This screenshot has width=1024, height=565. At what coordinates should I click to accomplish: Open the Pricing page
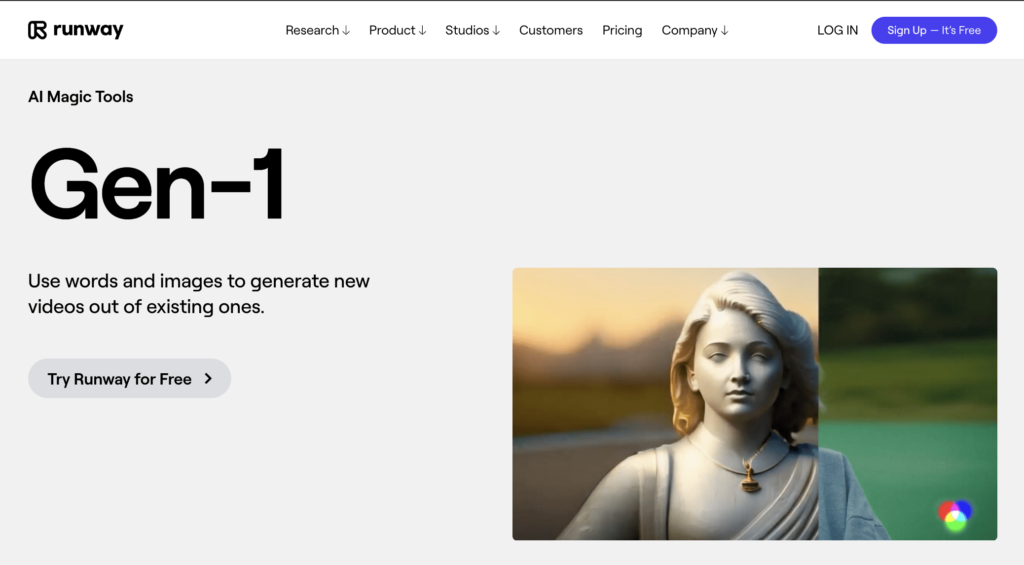click(x=622, y=31)
